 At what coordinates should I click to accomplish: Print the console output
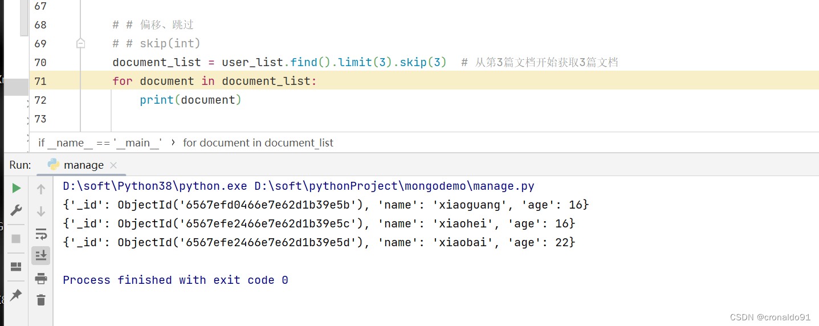pyautogui.click(x=41, y=278)
